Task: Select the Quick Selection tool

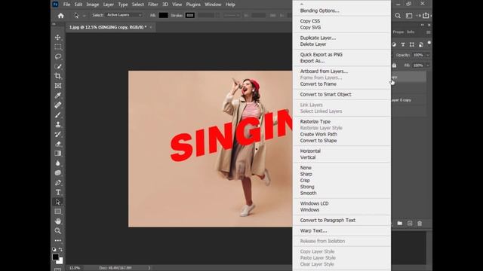Action: pyautogui.click(x=58, y=66)
